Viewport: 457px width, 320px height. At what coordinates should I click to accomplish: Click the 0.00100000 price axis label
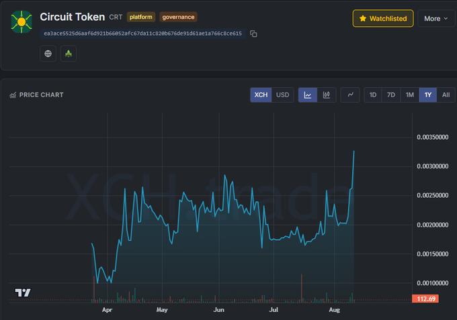tap(433, 283)
